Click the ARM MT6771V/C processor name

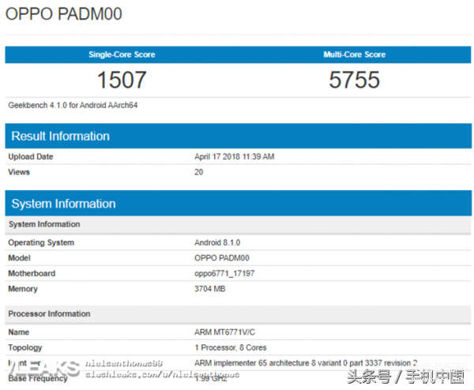pos(224,332)
